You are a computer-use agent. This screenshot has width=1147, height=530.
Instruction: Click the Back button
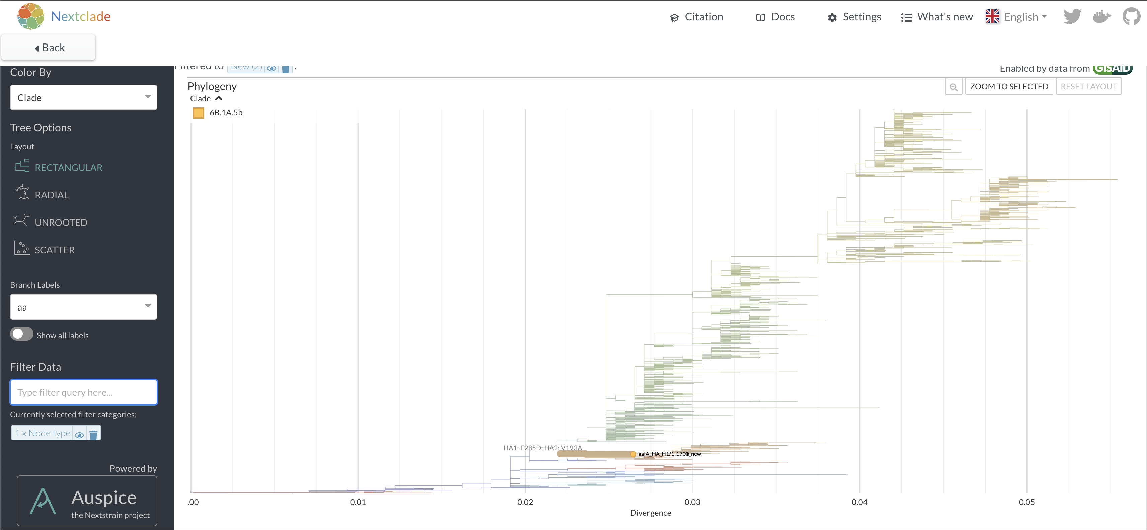[x=49, y=48]
